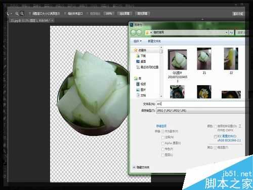Click the Videos library icon

[138, 84]
